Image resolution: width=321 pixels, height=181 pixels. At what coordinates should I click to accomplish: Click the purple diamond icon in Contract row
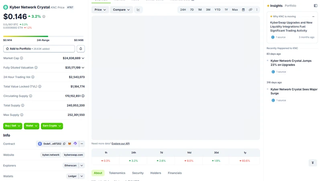coord(75,144)
